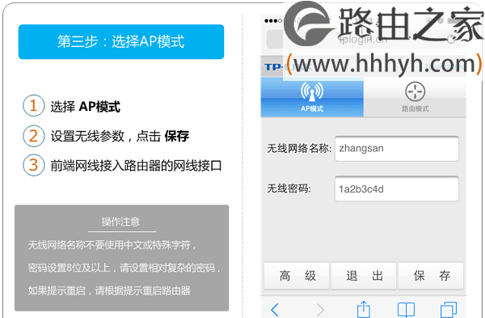The image size is (485, 318).
Task: Open the browser share icon
Action: pos(364,309)
